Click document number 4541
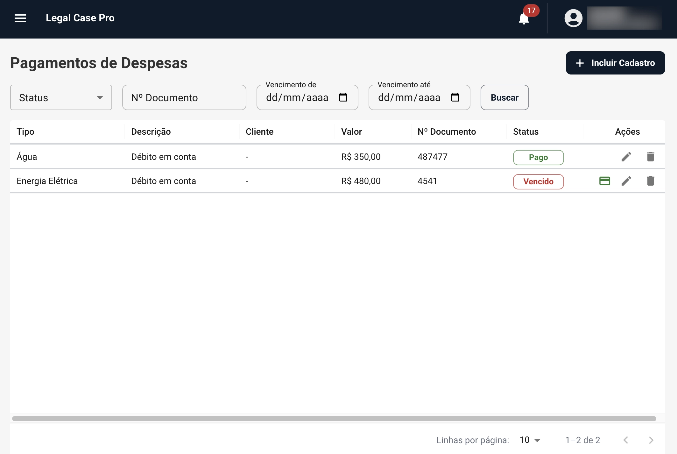The height and width of the screenshot is (454, 677). [x=427, y=181]
